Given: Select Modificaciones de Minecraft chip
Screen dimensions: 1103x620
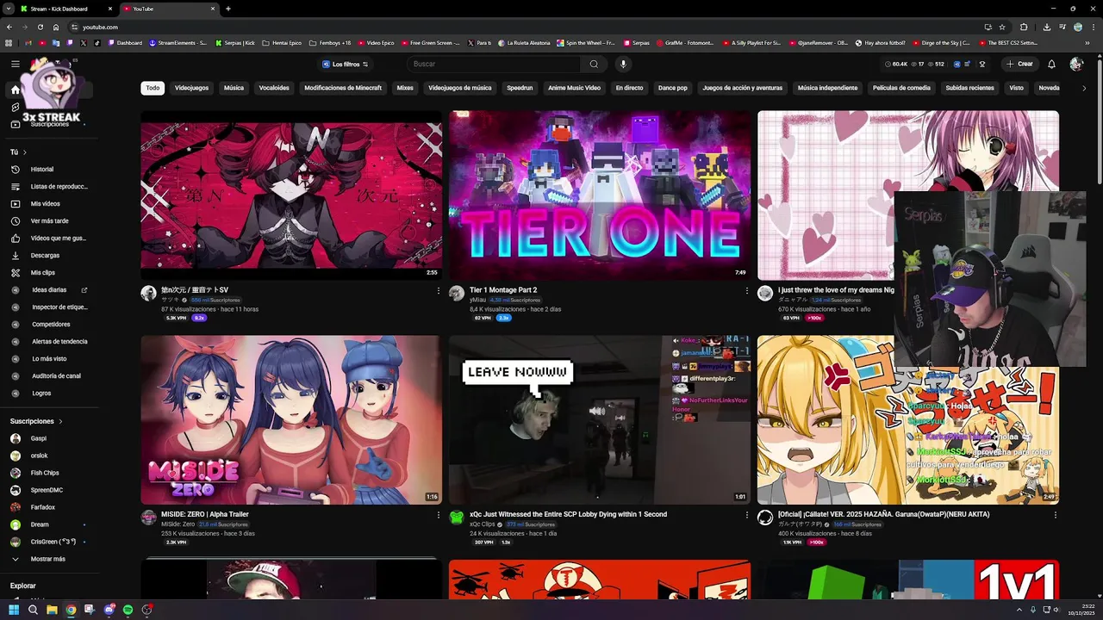Looking at the screenshot, I should pyautogui.click(x=343, y=88).
